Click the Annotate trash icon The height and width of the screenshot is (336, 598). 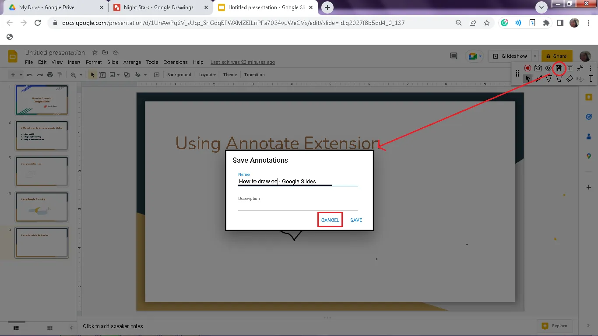pyautogui.click(x=570, y=68)
